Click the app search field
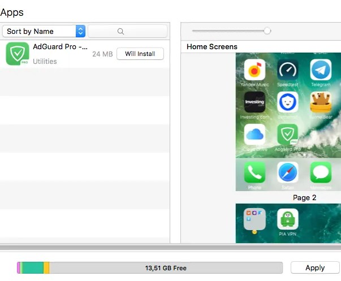The width and height of the screenshot is (341, 281). (x=127, y=31)
